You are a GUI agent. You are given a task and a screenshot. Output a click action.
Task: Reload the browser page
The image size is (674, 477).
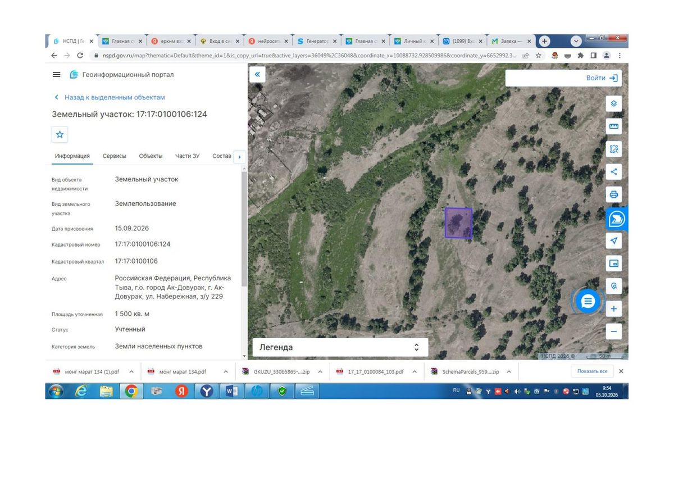click(x=80, y=56)
